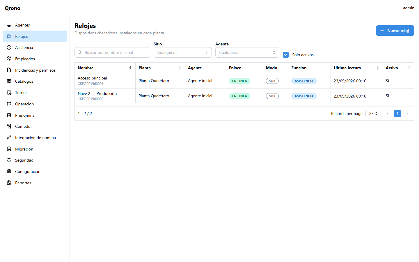This screenshot has width=419, height=262.
Task: Click SDK badge in Acceso principal row
Action: pyautogui.click(x=272, y=81)
